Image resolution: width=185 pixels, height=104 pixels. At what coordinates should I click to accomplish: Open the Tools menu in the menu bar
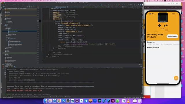45,1
